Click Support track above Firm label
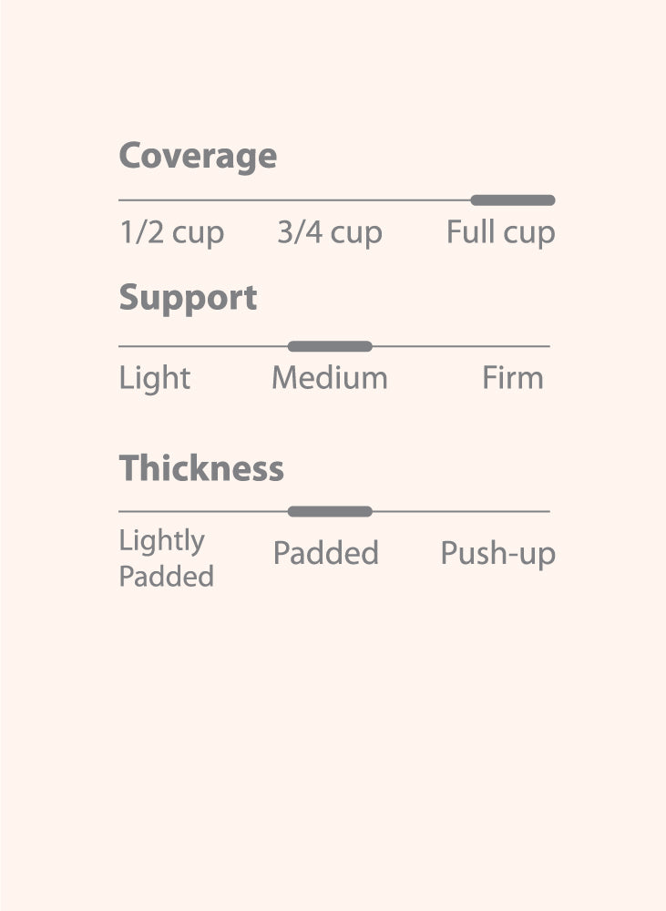 pos(512,346)
